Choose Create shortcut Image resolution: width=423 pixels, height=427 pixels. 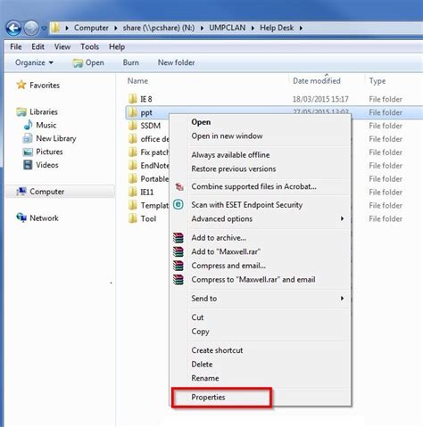pyautogui.click(x=217, y=350)
